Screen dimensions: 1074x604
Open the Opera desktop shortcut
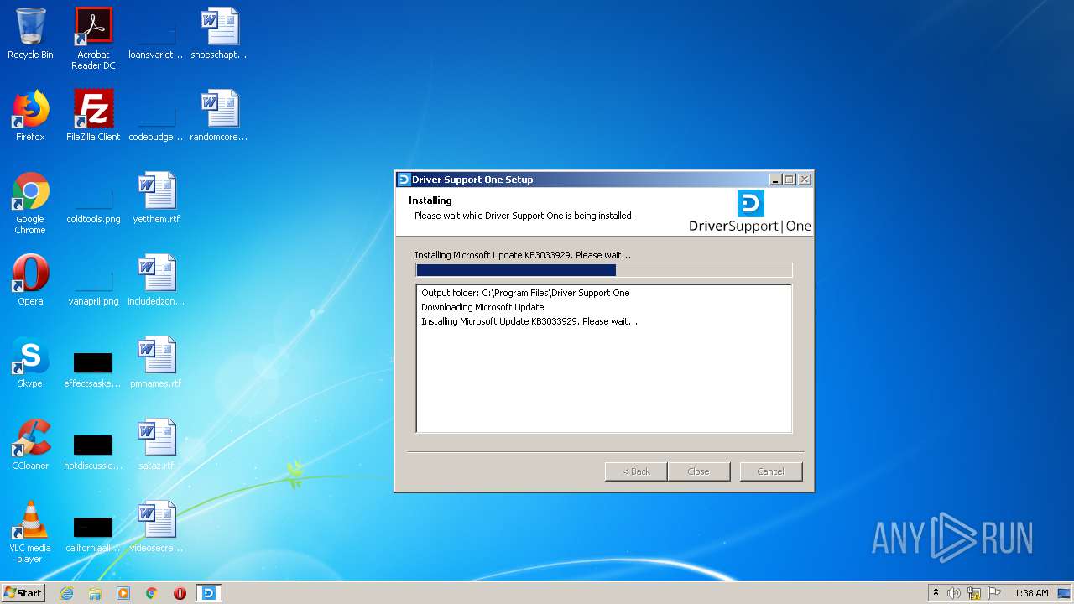click(x=30, y=280)
